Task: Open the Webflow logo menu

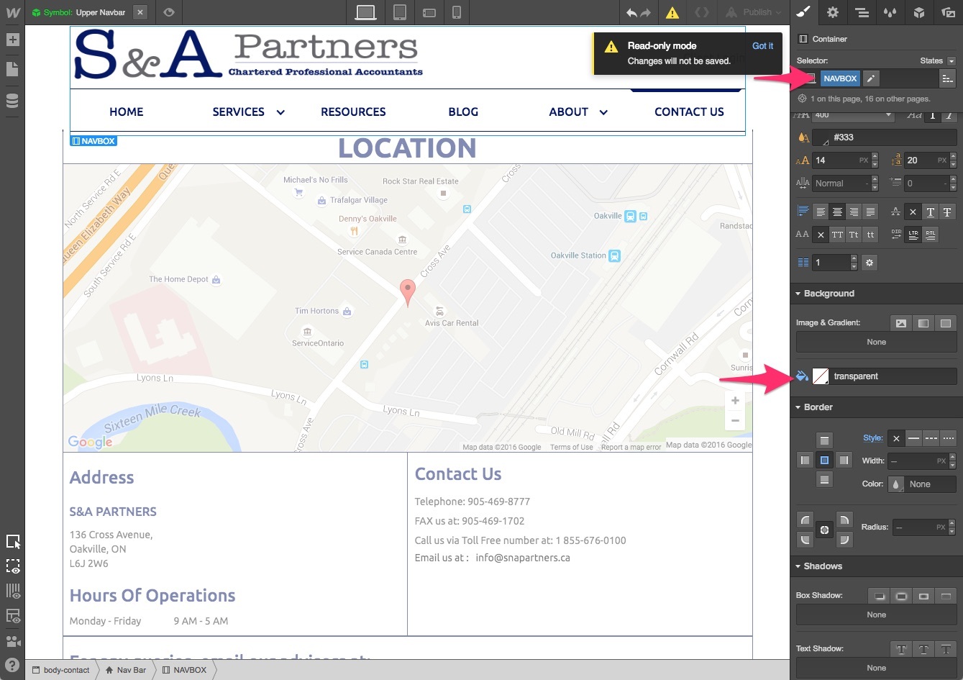Action: [12, 12]
